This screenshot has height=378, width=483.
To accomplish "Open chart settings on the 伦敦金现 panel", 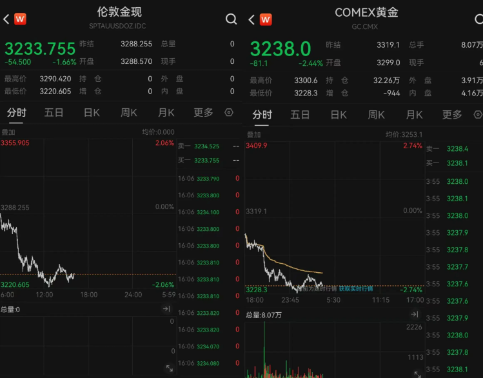I will point(229,112).
